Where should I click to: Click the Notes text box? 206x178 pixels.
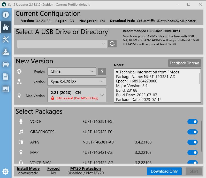pos(157,85)
